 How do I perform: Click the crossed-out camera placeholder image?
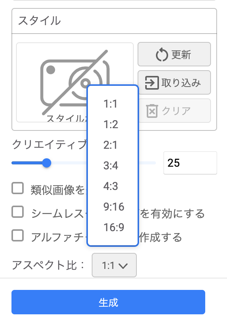75,82
